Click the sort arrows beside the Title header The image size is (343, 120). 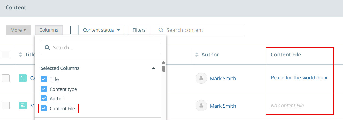[x=20, y=55]
